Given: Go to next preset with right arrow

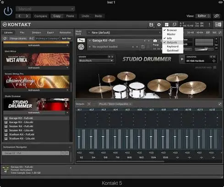Looking at the screenshot, I should (x=27, y=16).
